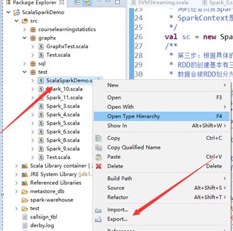Image resolution: width=233 pixels, height=231 pixels.
Task: Select the Spark_9.scala file
Action: coord(63,149)
